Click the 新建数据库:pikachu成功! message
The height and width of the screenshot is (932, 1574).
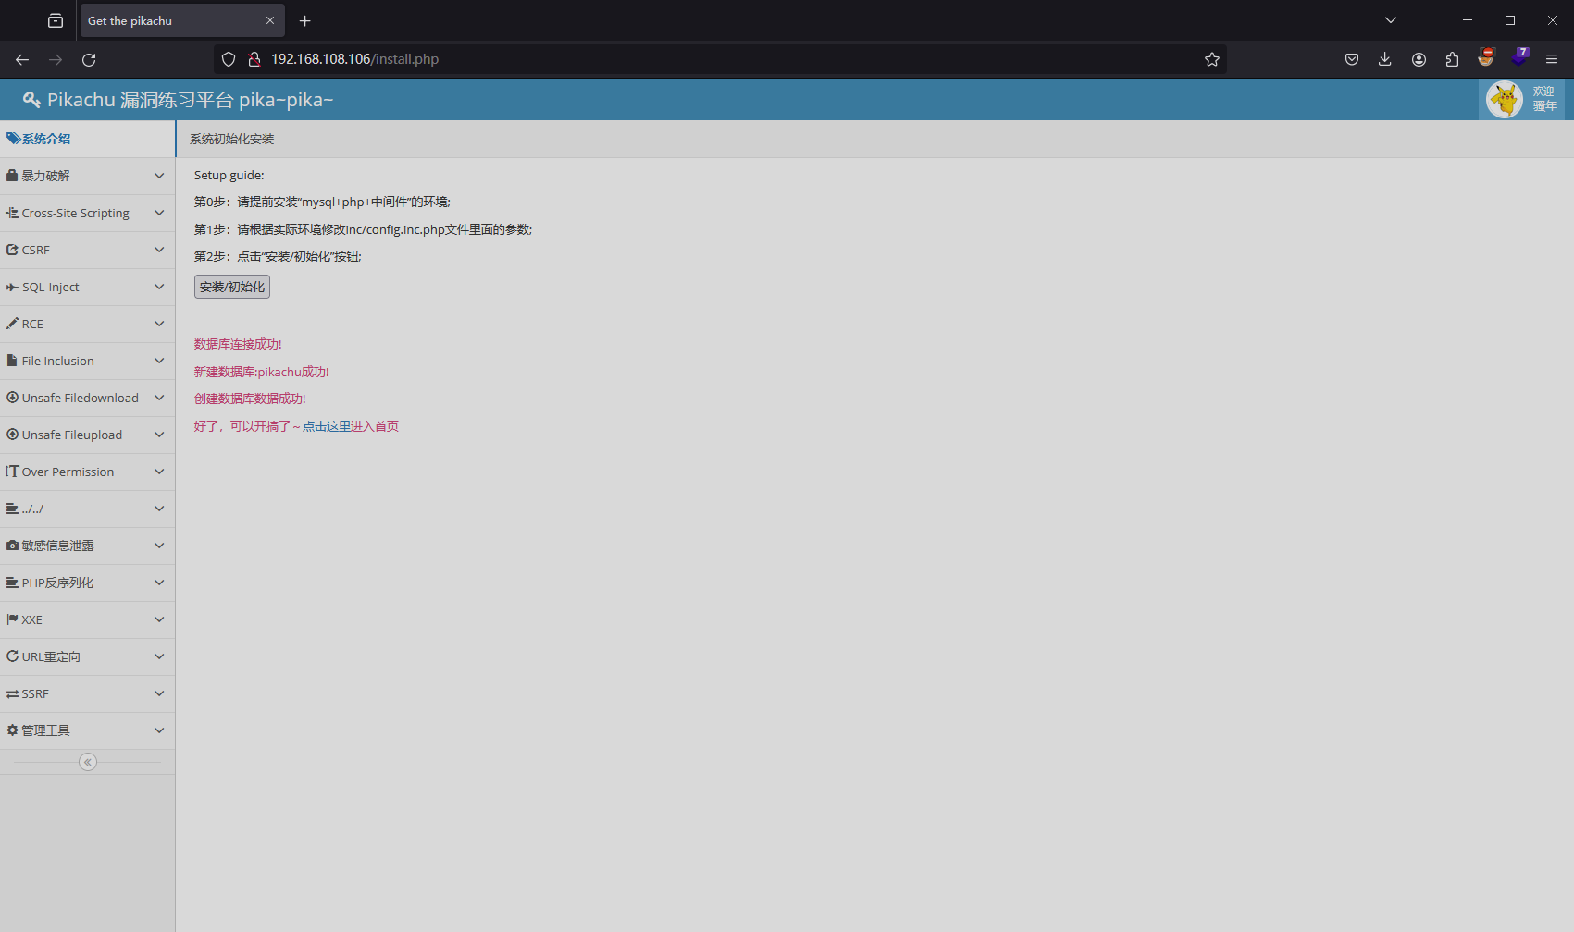(x=262, y=372)
